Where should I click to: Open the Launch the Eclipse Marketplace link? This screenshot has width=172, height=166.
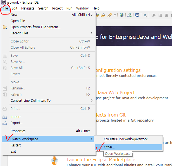[x=101, y=160]
